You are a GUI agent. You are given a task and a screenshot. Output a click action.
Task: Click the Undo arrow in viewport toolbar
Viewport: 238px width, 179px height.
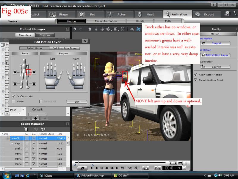pos(75,29)
